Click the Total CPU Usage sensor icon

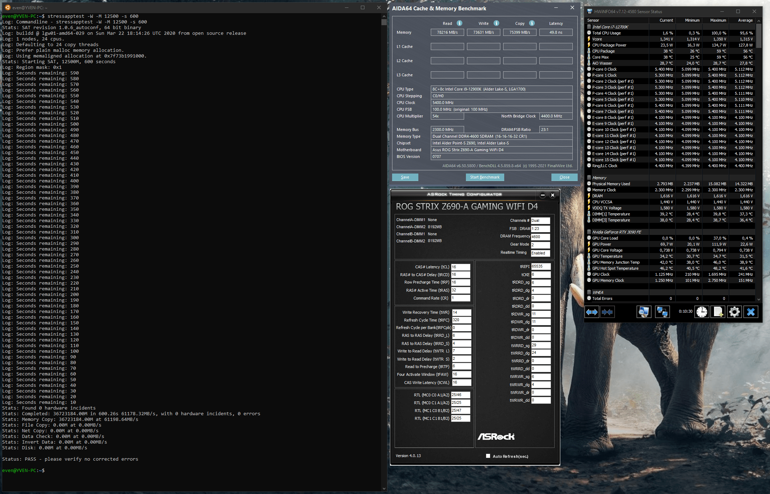(589, 33)
